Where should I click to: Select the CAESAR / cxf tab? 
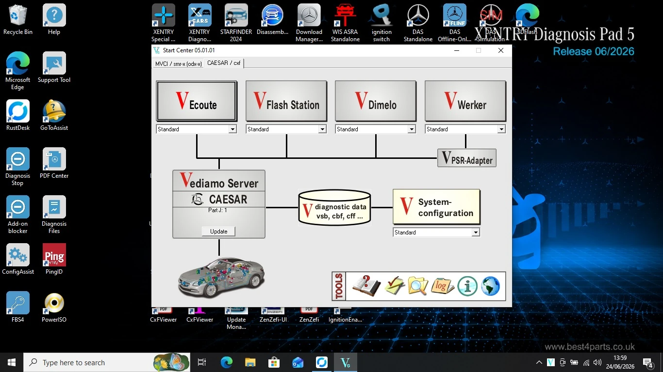(x=224, y=63)
